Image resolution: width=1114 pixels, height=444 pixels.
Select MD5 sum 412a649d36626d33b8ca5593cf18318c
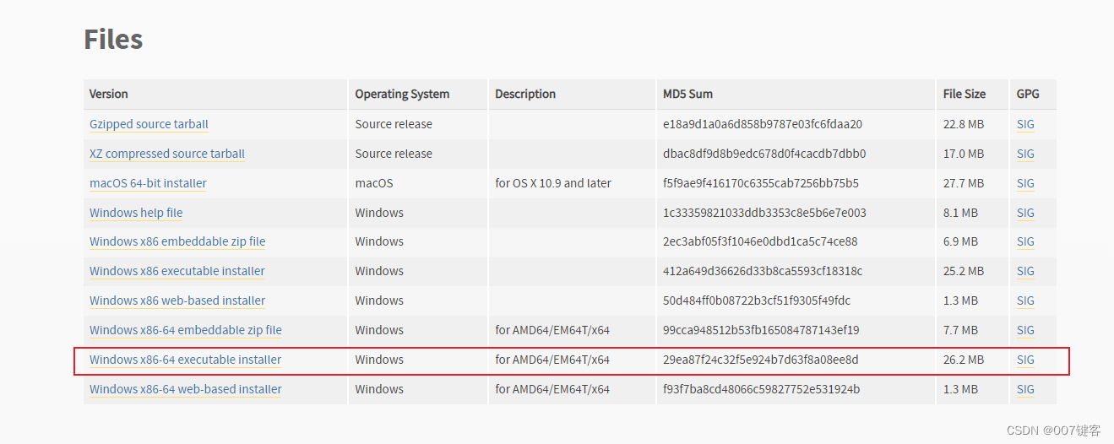tap(763, 271)
